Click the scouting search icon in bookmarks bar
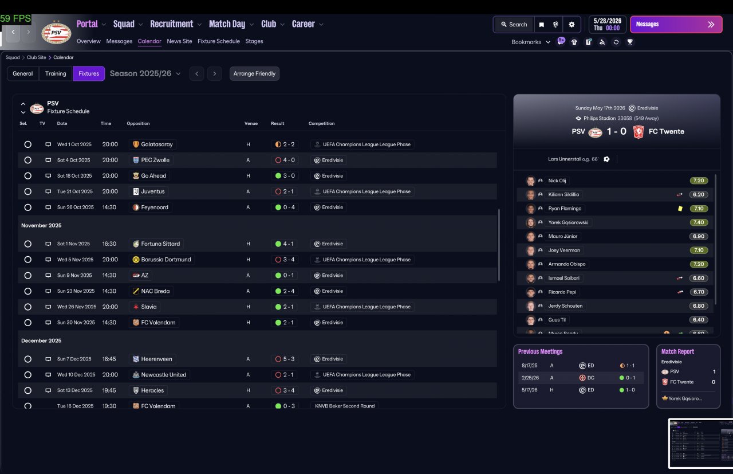Image resolution: width=733 pixels, height=474 pixels. click(602, 42)
